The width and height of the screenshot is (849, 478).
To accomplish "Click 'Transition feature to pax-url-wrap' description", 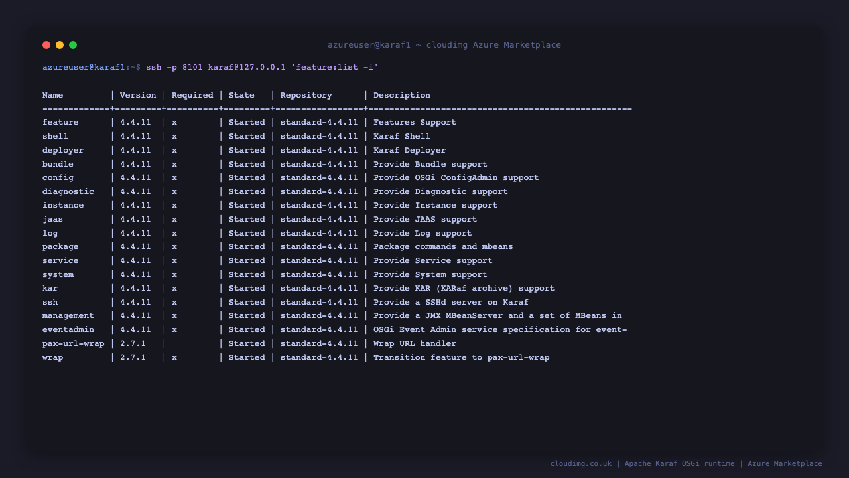I will (462, 357).
